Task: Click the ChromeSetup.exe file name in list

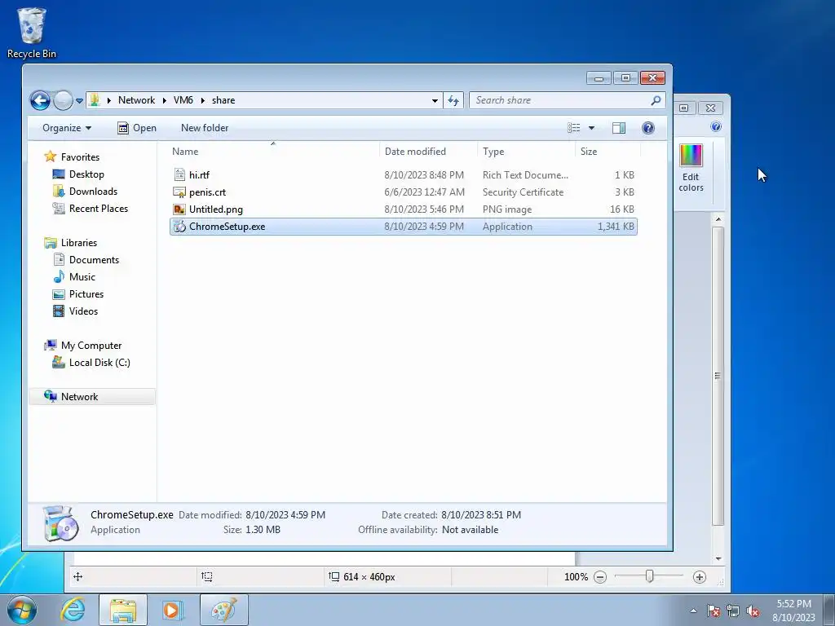Action: pyautogui.click(x=227, y=227)
